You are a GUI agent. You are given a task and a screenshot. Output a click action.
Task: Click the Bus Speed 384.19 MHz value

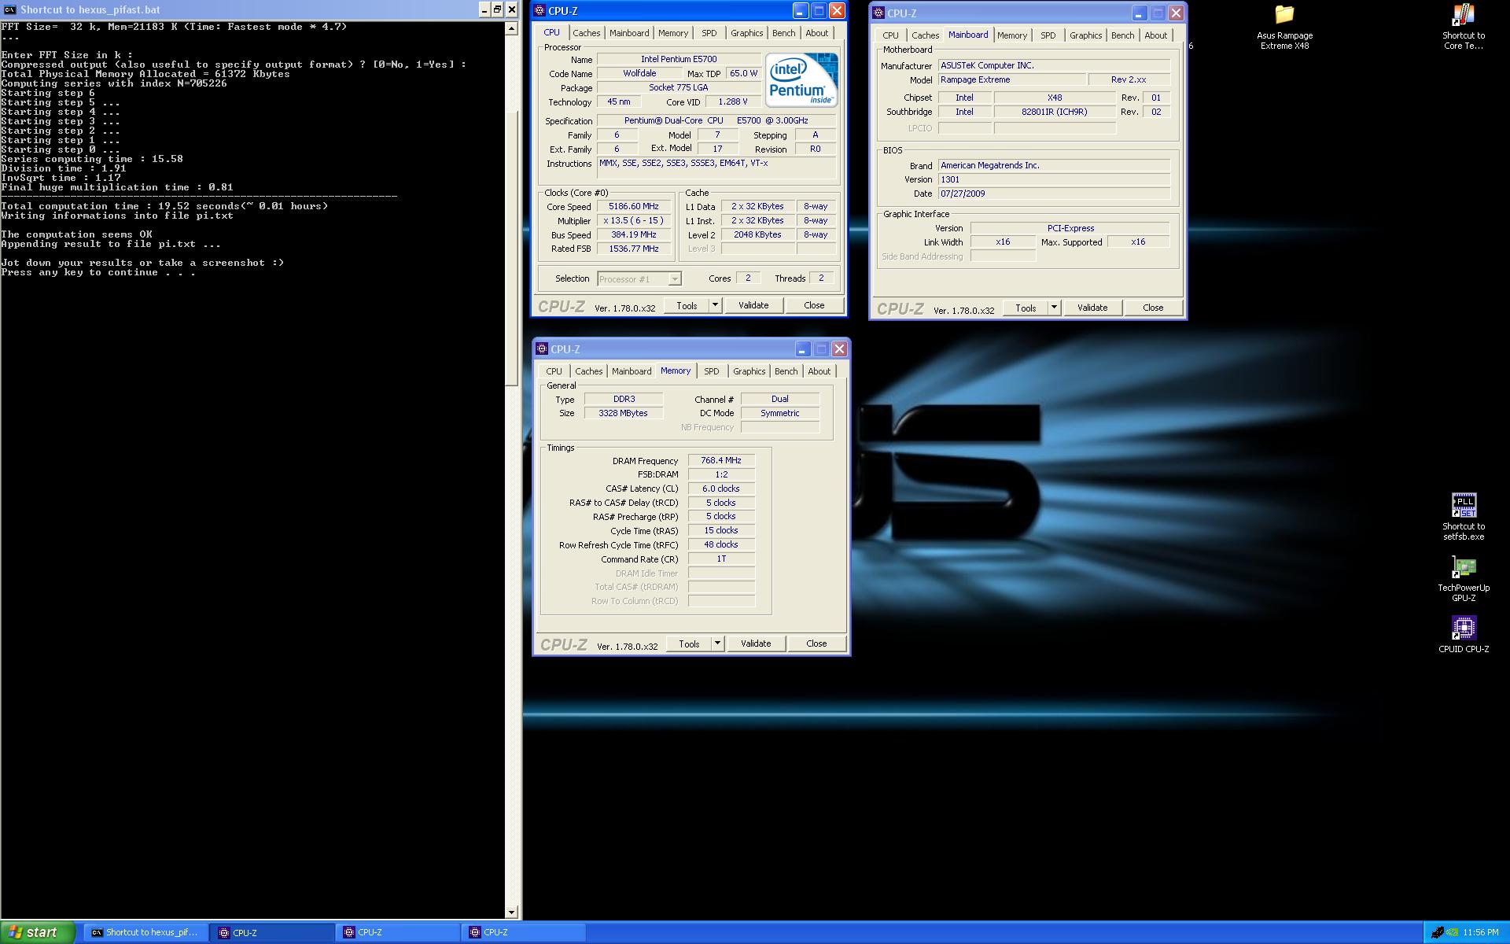(x=633, y=234)
